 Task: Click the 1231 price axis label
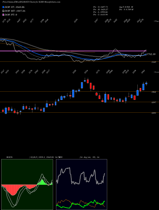click(x=154, y=113)
